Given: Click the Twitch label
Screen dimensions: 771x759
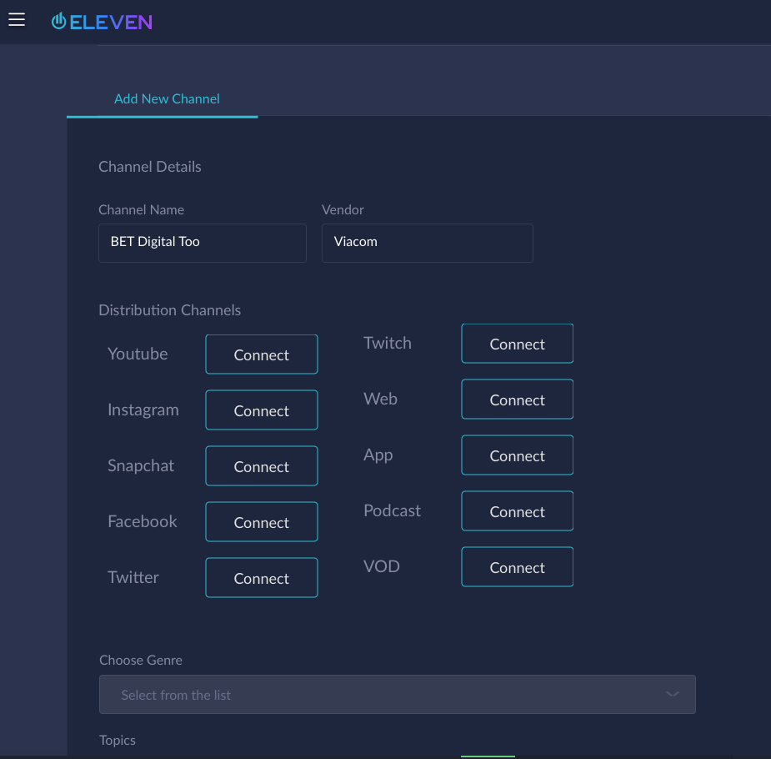Looking at the screenshot, I should tap(388, 343).
